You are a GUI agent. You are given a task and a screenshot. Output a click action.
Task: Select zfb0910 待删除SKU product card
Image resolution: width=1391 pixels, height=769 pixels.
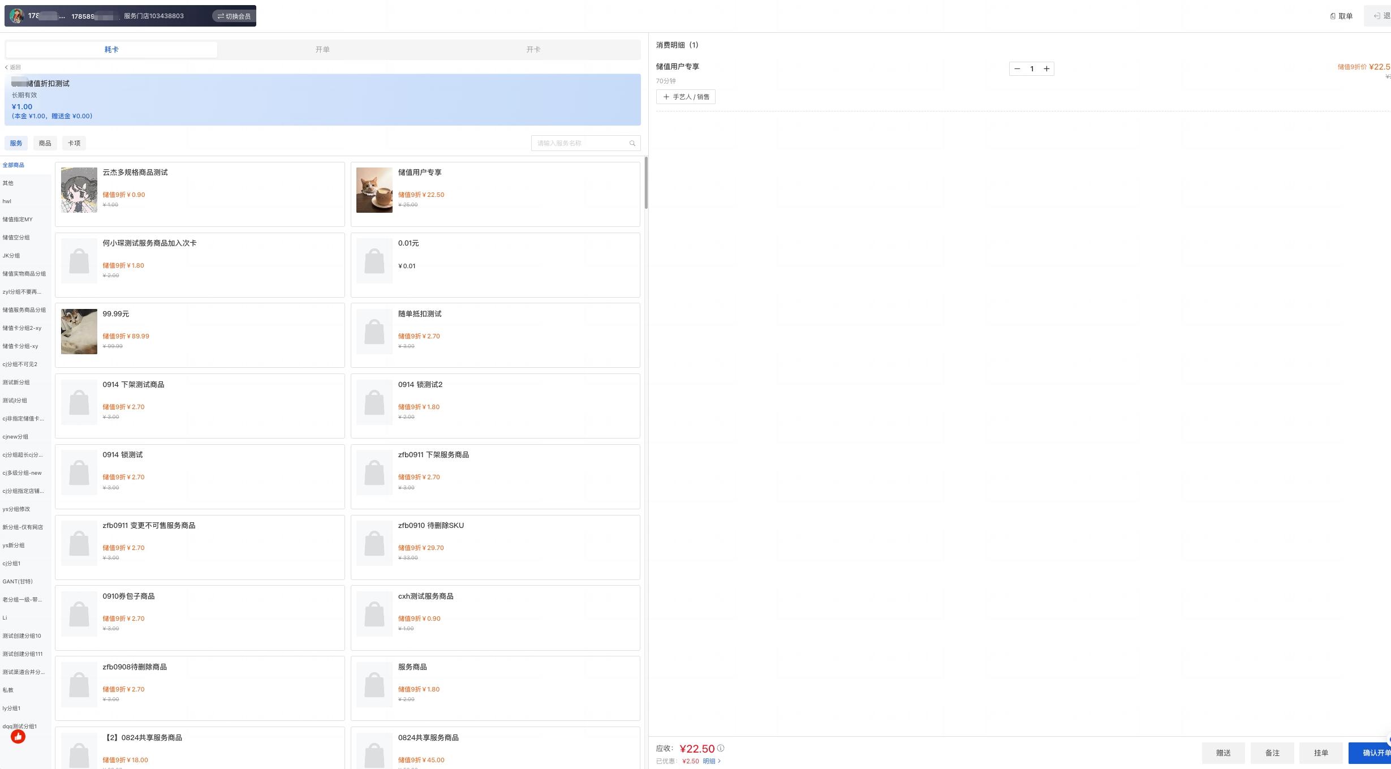496,547
